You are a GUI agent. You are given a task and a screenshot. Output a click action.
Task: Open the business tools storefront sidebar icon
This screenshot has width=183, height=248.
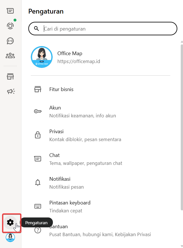point(10,76)
